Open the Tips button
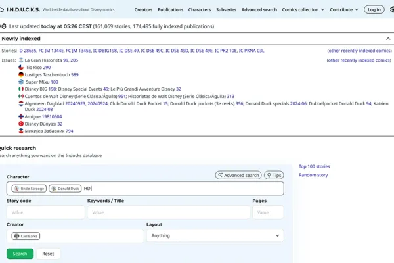This screenshot has width=394, height=263. pos(274,175)
